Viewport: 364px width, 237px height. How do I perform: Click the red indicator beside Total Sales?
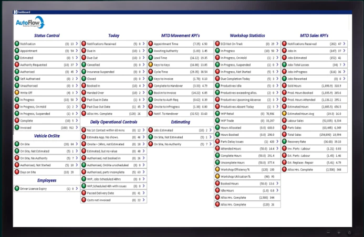pyautogui.click(x=284, y=134)
